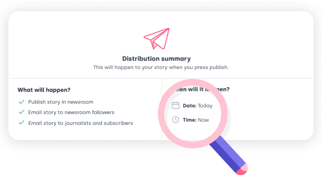Click the clock icon beside Time
The width and height of the screenshot is (322, 178).
[x=175, y=120]
